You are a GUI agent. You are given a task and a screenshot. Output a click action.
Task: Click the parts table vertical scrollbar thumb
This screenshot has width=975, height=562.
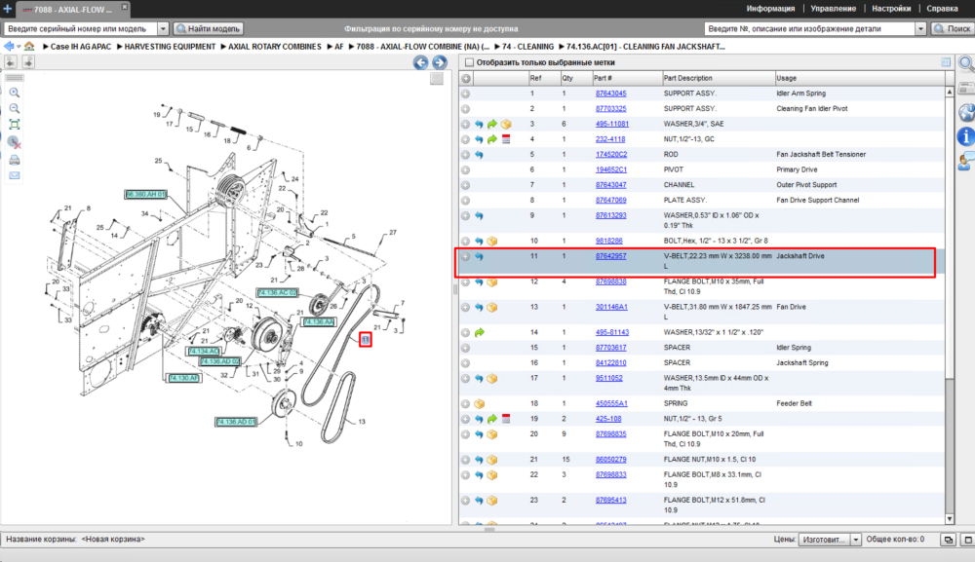[x=949, y=236]
